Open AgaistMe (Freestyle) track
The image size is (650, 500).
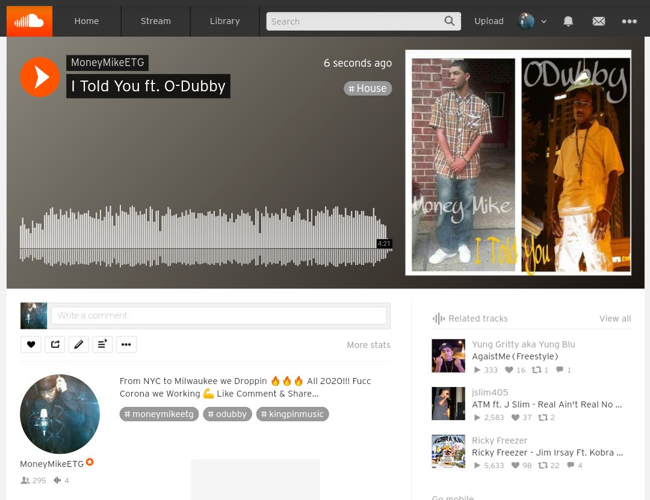[x=515, y=356]
